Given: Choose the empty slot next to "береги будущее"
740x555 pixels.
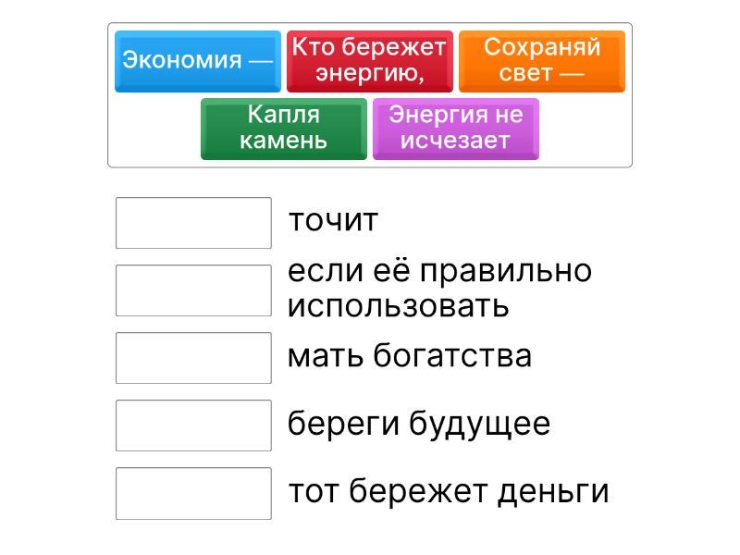Looking at the screenshot, I should pos(193,425).
